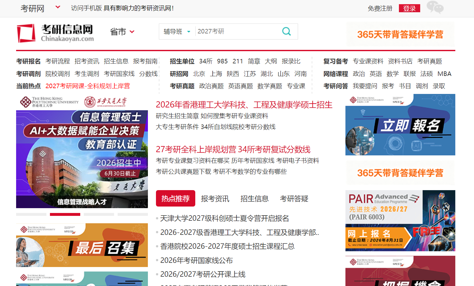This screenshot has width=474, height=286.
Task: Click the 考研流程 link
Action: click(x=58, y=61)
